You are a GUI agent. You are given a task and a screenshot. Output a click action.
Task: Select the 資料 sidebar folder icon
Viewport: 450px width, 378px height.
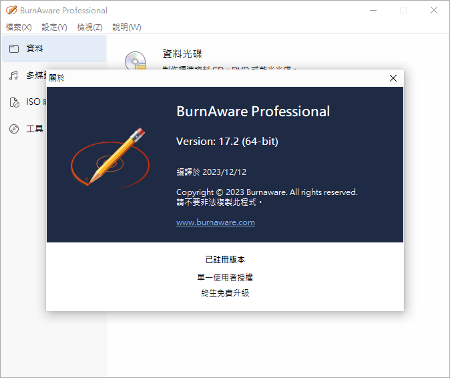(x=14, y=49)
